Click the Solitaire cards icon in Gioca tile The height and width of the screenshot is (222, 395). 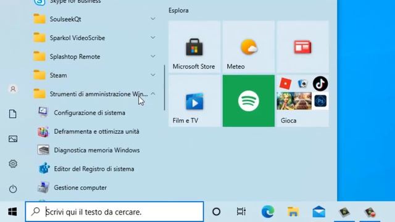click(x=302, y=84)
